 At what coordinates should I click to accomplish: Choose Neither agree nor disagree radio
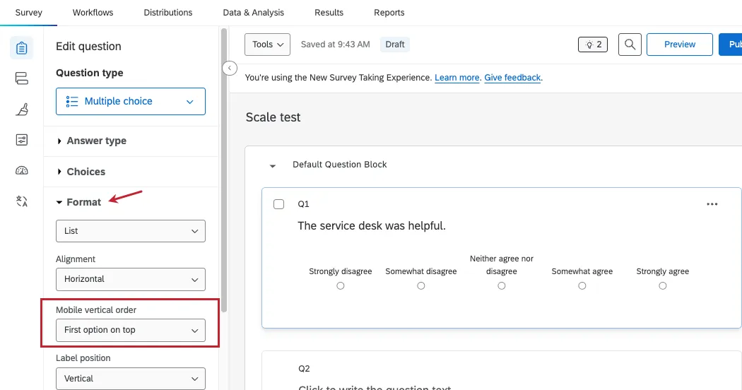coord(502,286)
